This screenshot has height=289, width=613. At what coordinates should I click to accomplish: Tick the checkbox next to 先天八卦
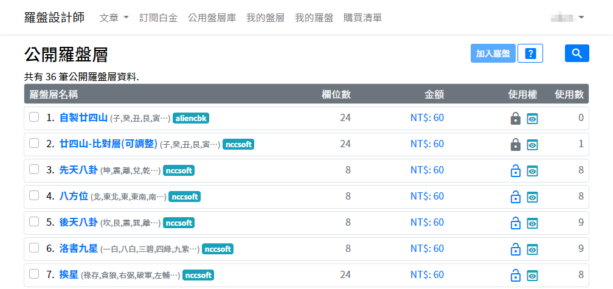[x=35, y=170]
